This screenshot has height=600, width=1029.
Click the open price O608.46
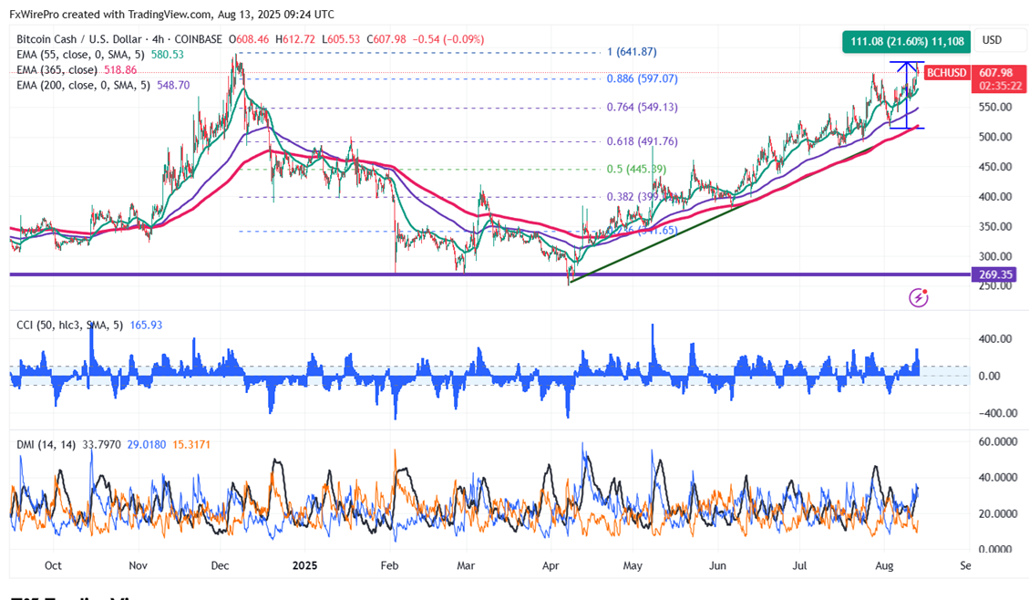249,39
